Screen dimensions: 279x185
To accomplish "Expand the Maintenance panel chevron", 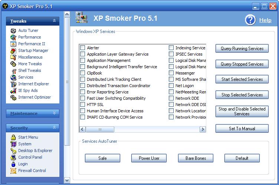I will (54, 113).
